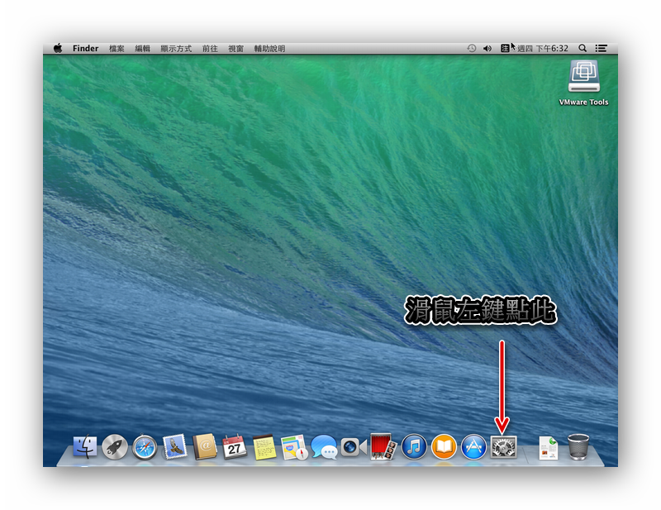This screenshot has width=661, height=510.
Task: Open Calendar icon showing 27
Action: (x=235, y=446)
